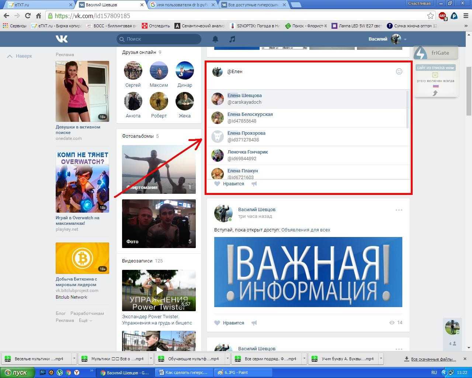472x378 pixels.
Task: Click Все скачанные файлы link
Action: (430, 359)
